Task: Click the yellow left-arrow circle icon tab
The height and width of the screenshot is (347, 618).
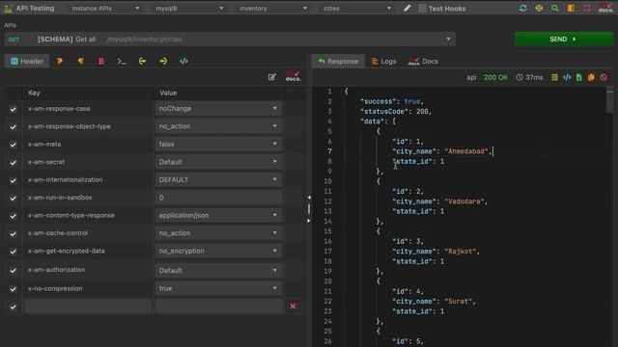Action: point(142,61)
